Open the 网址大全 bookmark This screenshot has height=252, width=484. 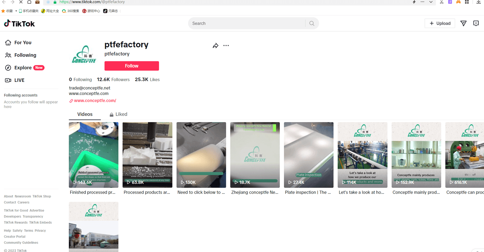pos(50,11)
